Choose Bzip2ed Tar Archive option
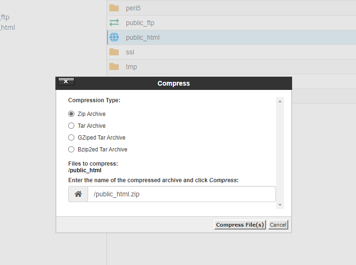The image size is (356, 265). (x=71, y=150)
